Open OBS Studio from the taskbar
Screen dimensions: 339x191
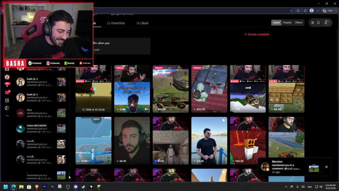coord(68,187)
